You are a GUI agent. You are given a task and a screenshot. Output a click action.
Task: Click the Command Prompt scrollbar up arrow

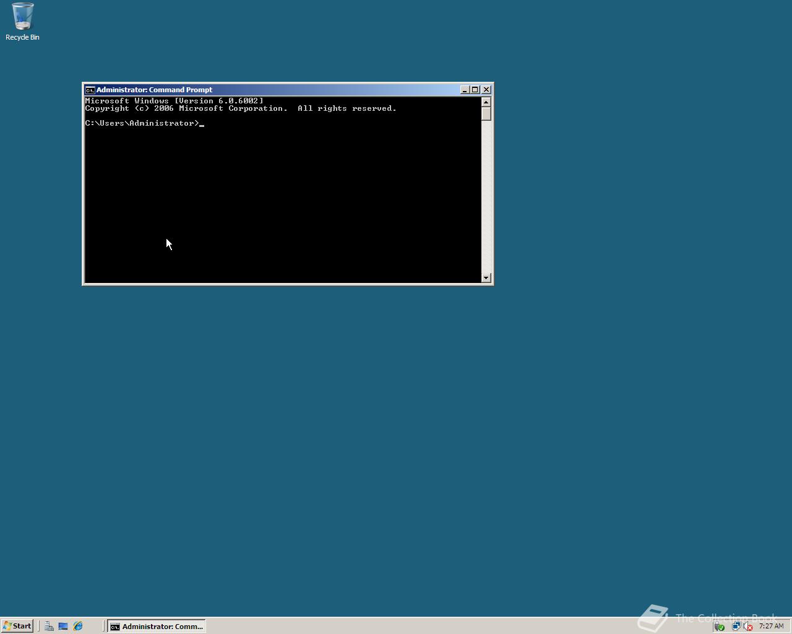[x=486, y=102]
